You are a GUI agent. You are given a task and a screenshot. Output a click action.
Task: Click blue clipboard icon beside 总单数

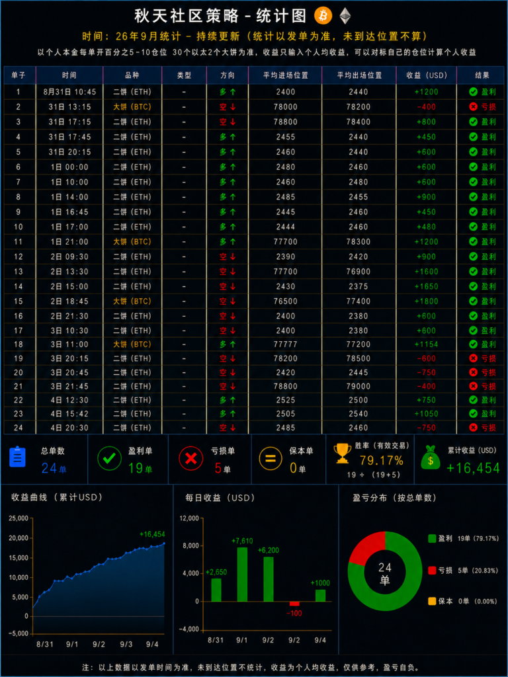[18, 458]
